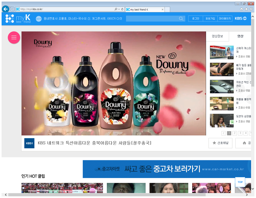Viewport: 256px width, 198px height.
Task: Click the 로그인 login button
Action: click(x=195, y=18)
